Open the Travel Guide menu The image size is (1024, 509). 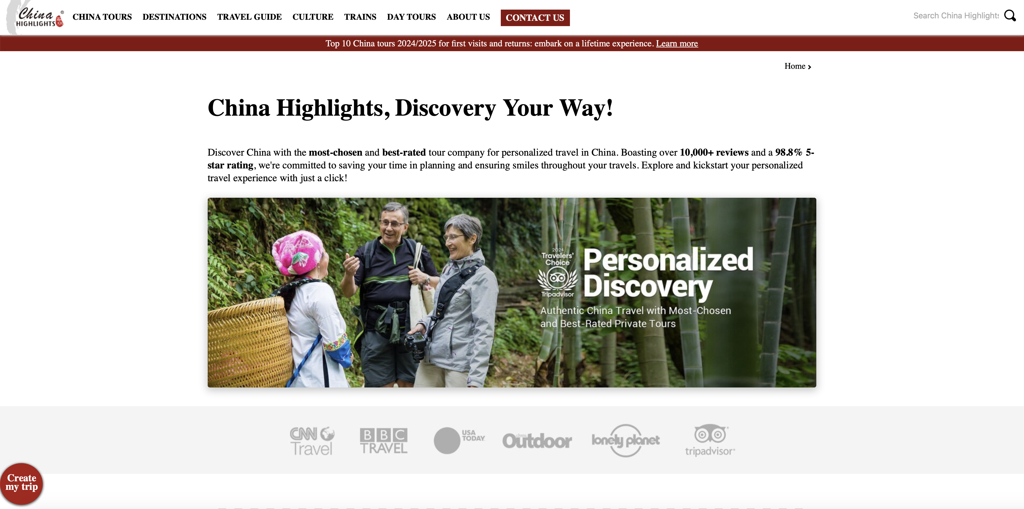coord(249,17)
